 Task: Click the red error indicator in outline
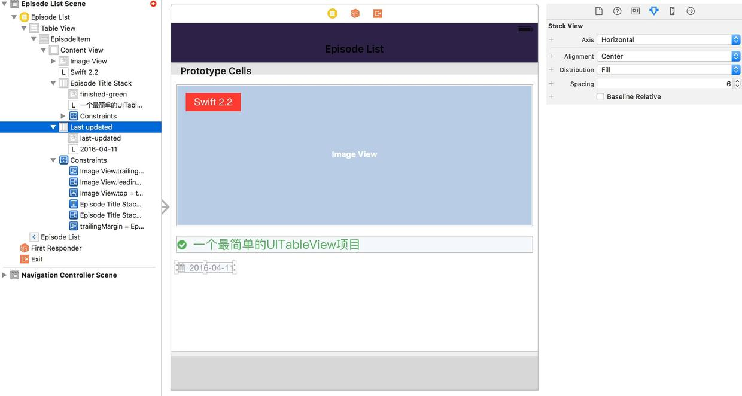point(153,4)
